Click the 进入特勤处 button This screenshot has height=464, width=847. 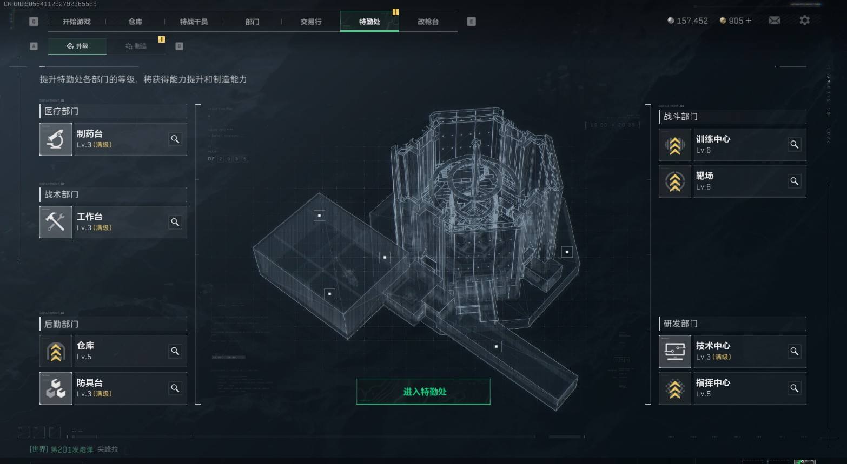coord(423,392)
